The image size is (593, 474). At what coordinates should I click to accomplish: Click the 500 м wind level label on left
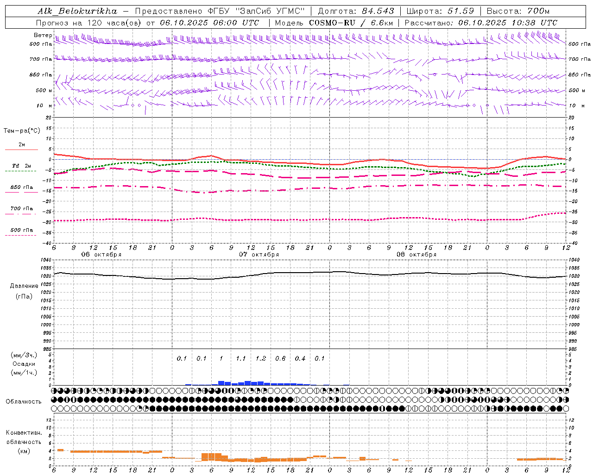[44, 90]
